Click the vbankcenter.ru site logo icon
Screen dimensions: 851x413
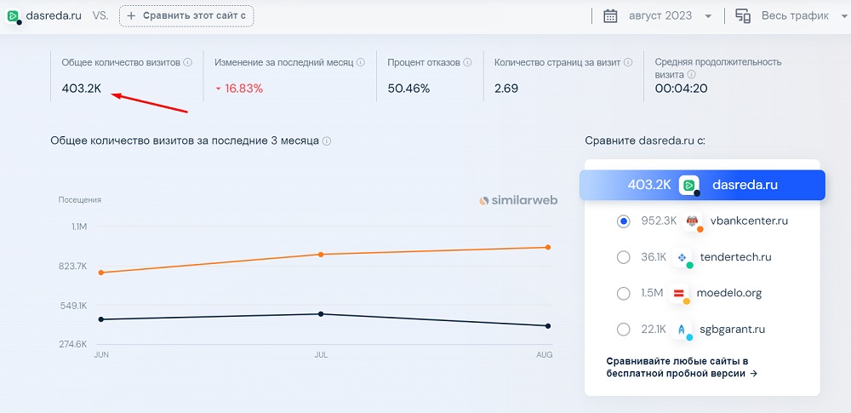(x=693, y=221)
